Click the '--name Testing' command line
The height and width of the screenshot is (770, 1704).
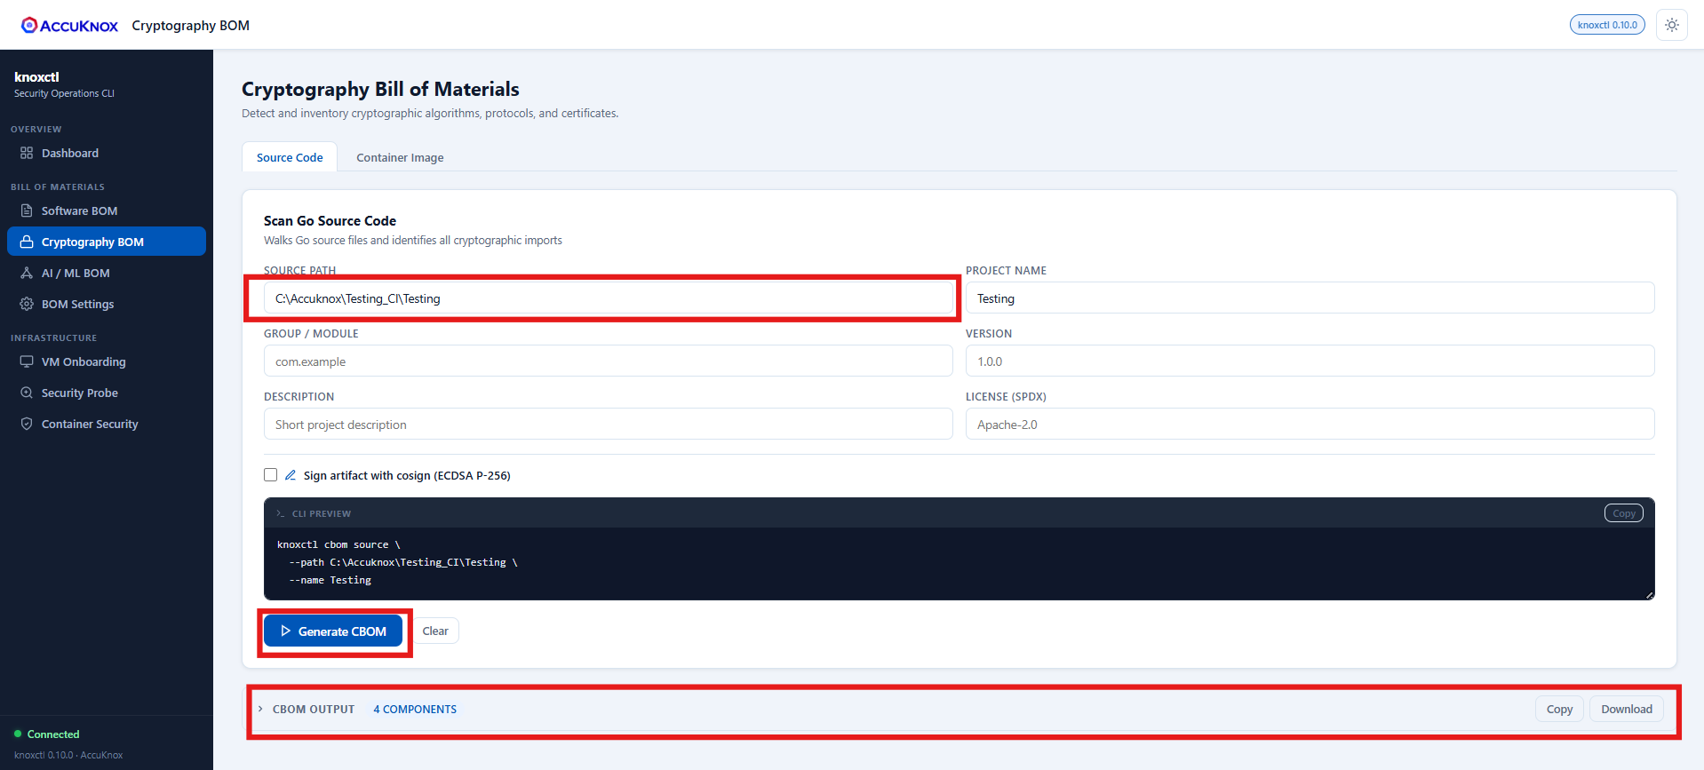(x=330, y=580)
